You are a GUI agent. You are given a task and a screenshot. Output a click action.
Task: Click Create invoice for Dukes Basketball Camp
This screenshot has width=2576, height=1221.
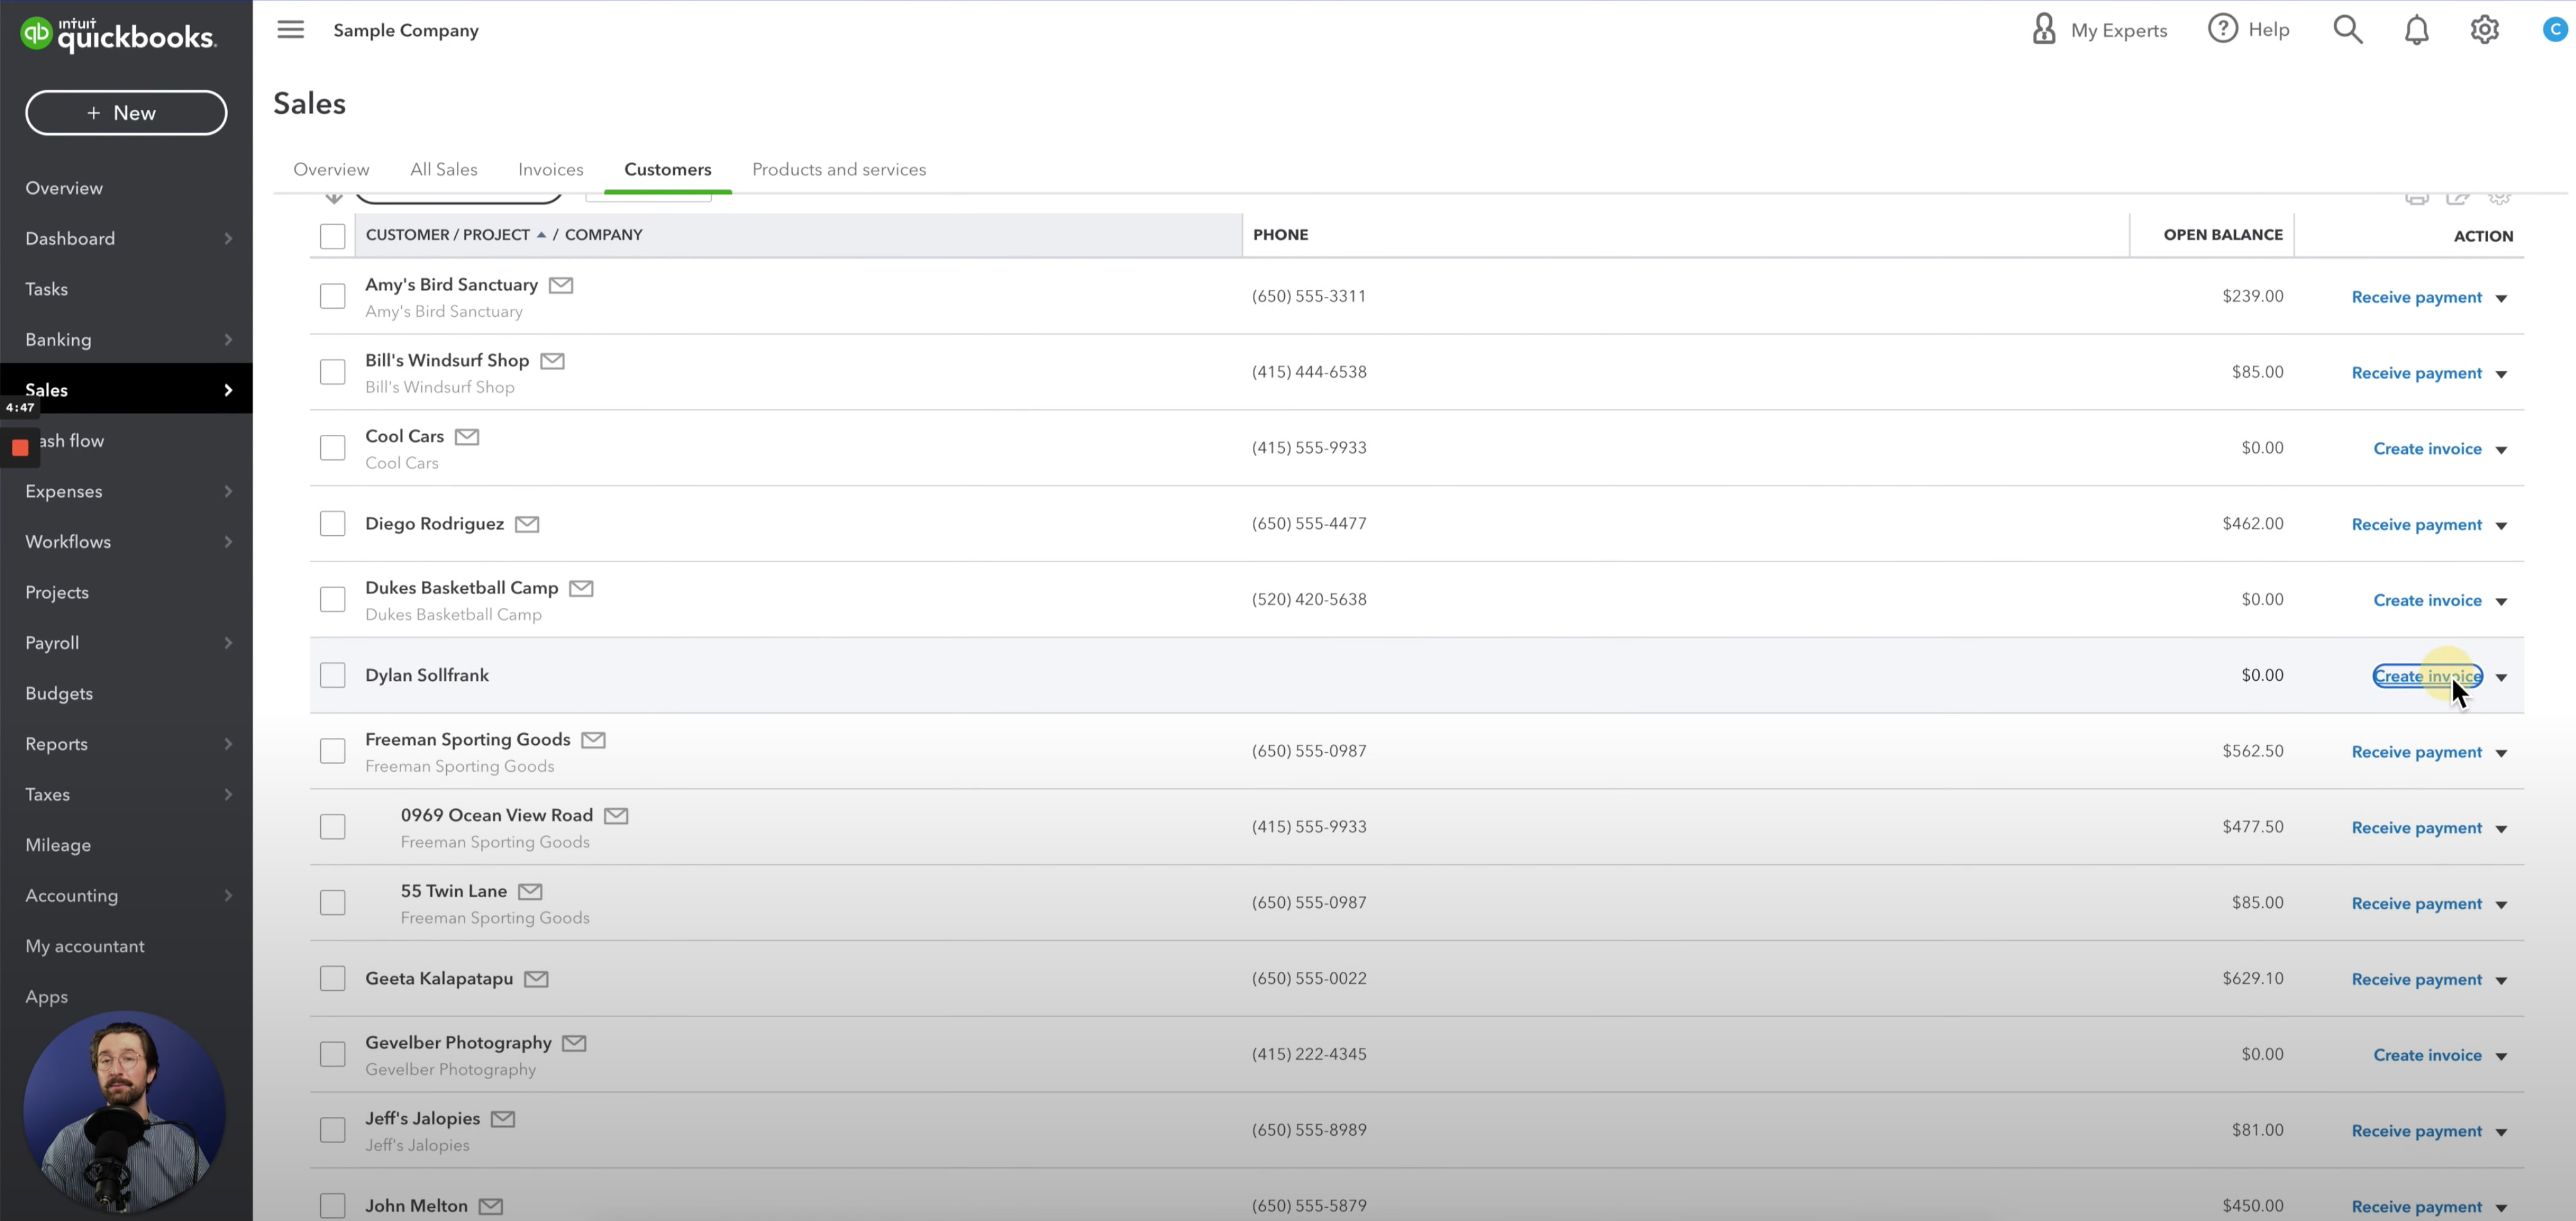tap(2427, 601)
